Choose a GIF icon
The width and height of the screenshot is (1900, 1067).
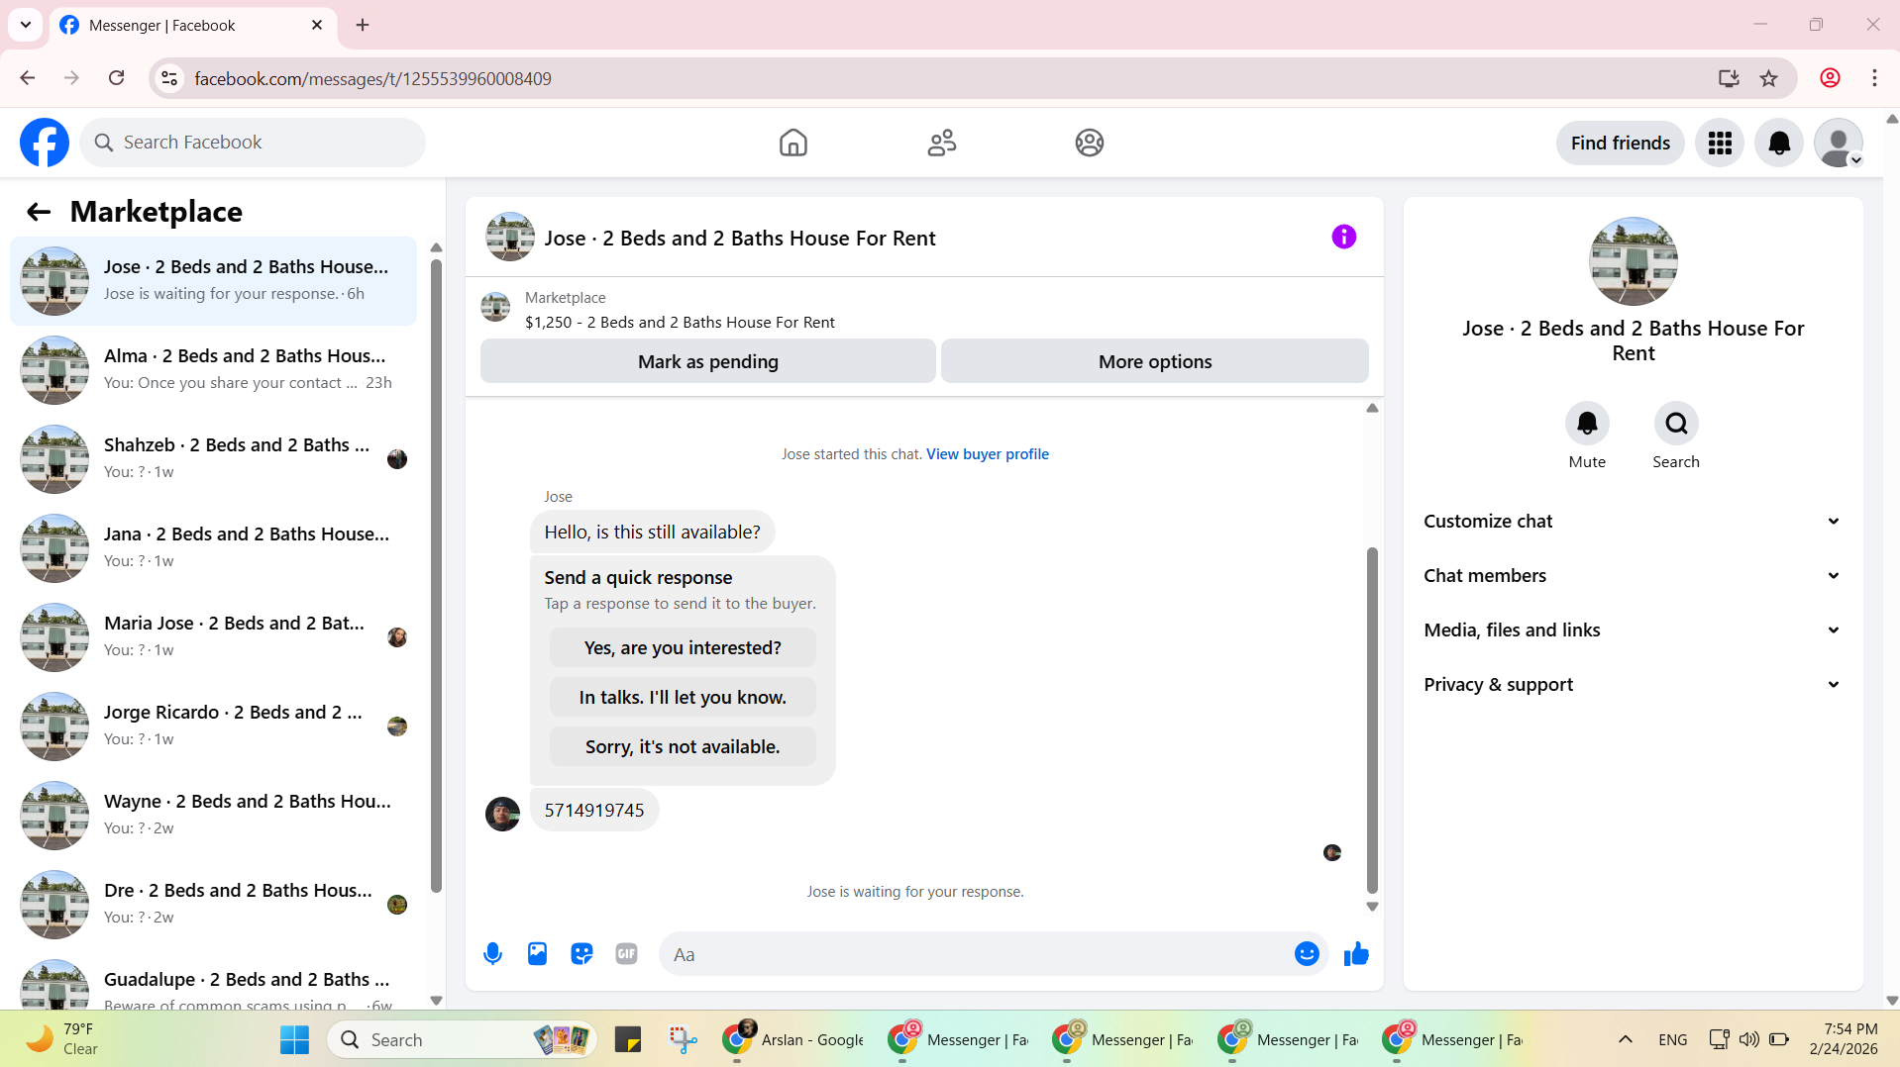626,954
